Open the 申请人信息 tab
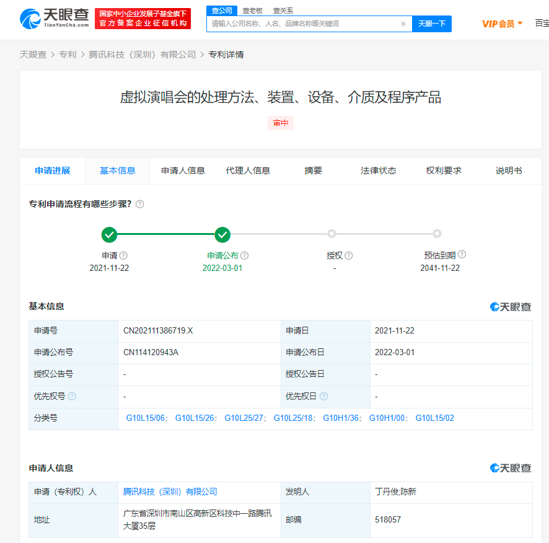The height and width of the screenshot is (543, 549). (183, 170)
